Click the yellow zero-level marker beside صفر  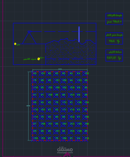click(x=15, y=44)
